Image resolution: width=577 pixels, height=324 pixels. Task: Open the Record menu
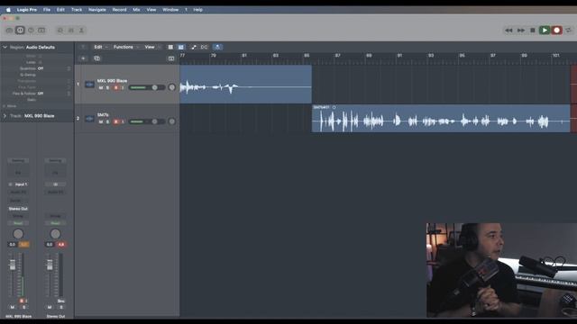click(119, 10)
